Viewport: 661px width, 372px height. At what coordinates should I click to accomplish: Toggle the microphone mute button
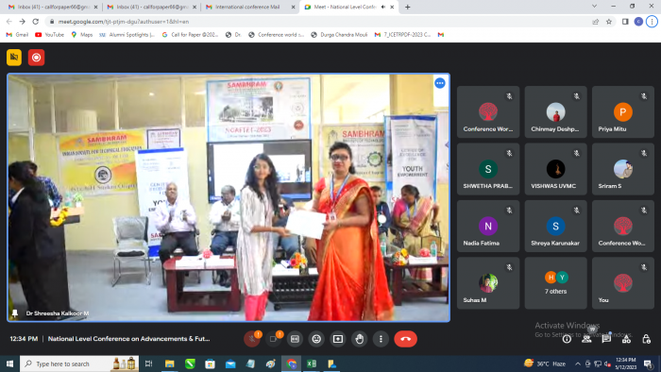(x=252, y=339)
